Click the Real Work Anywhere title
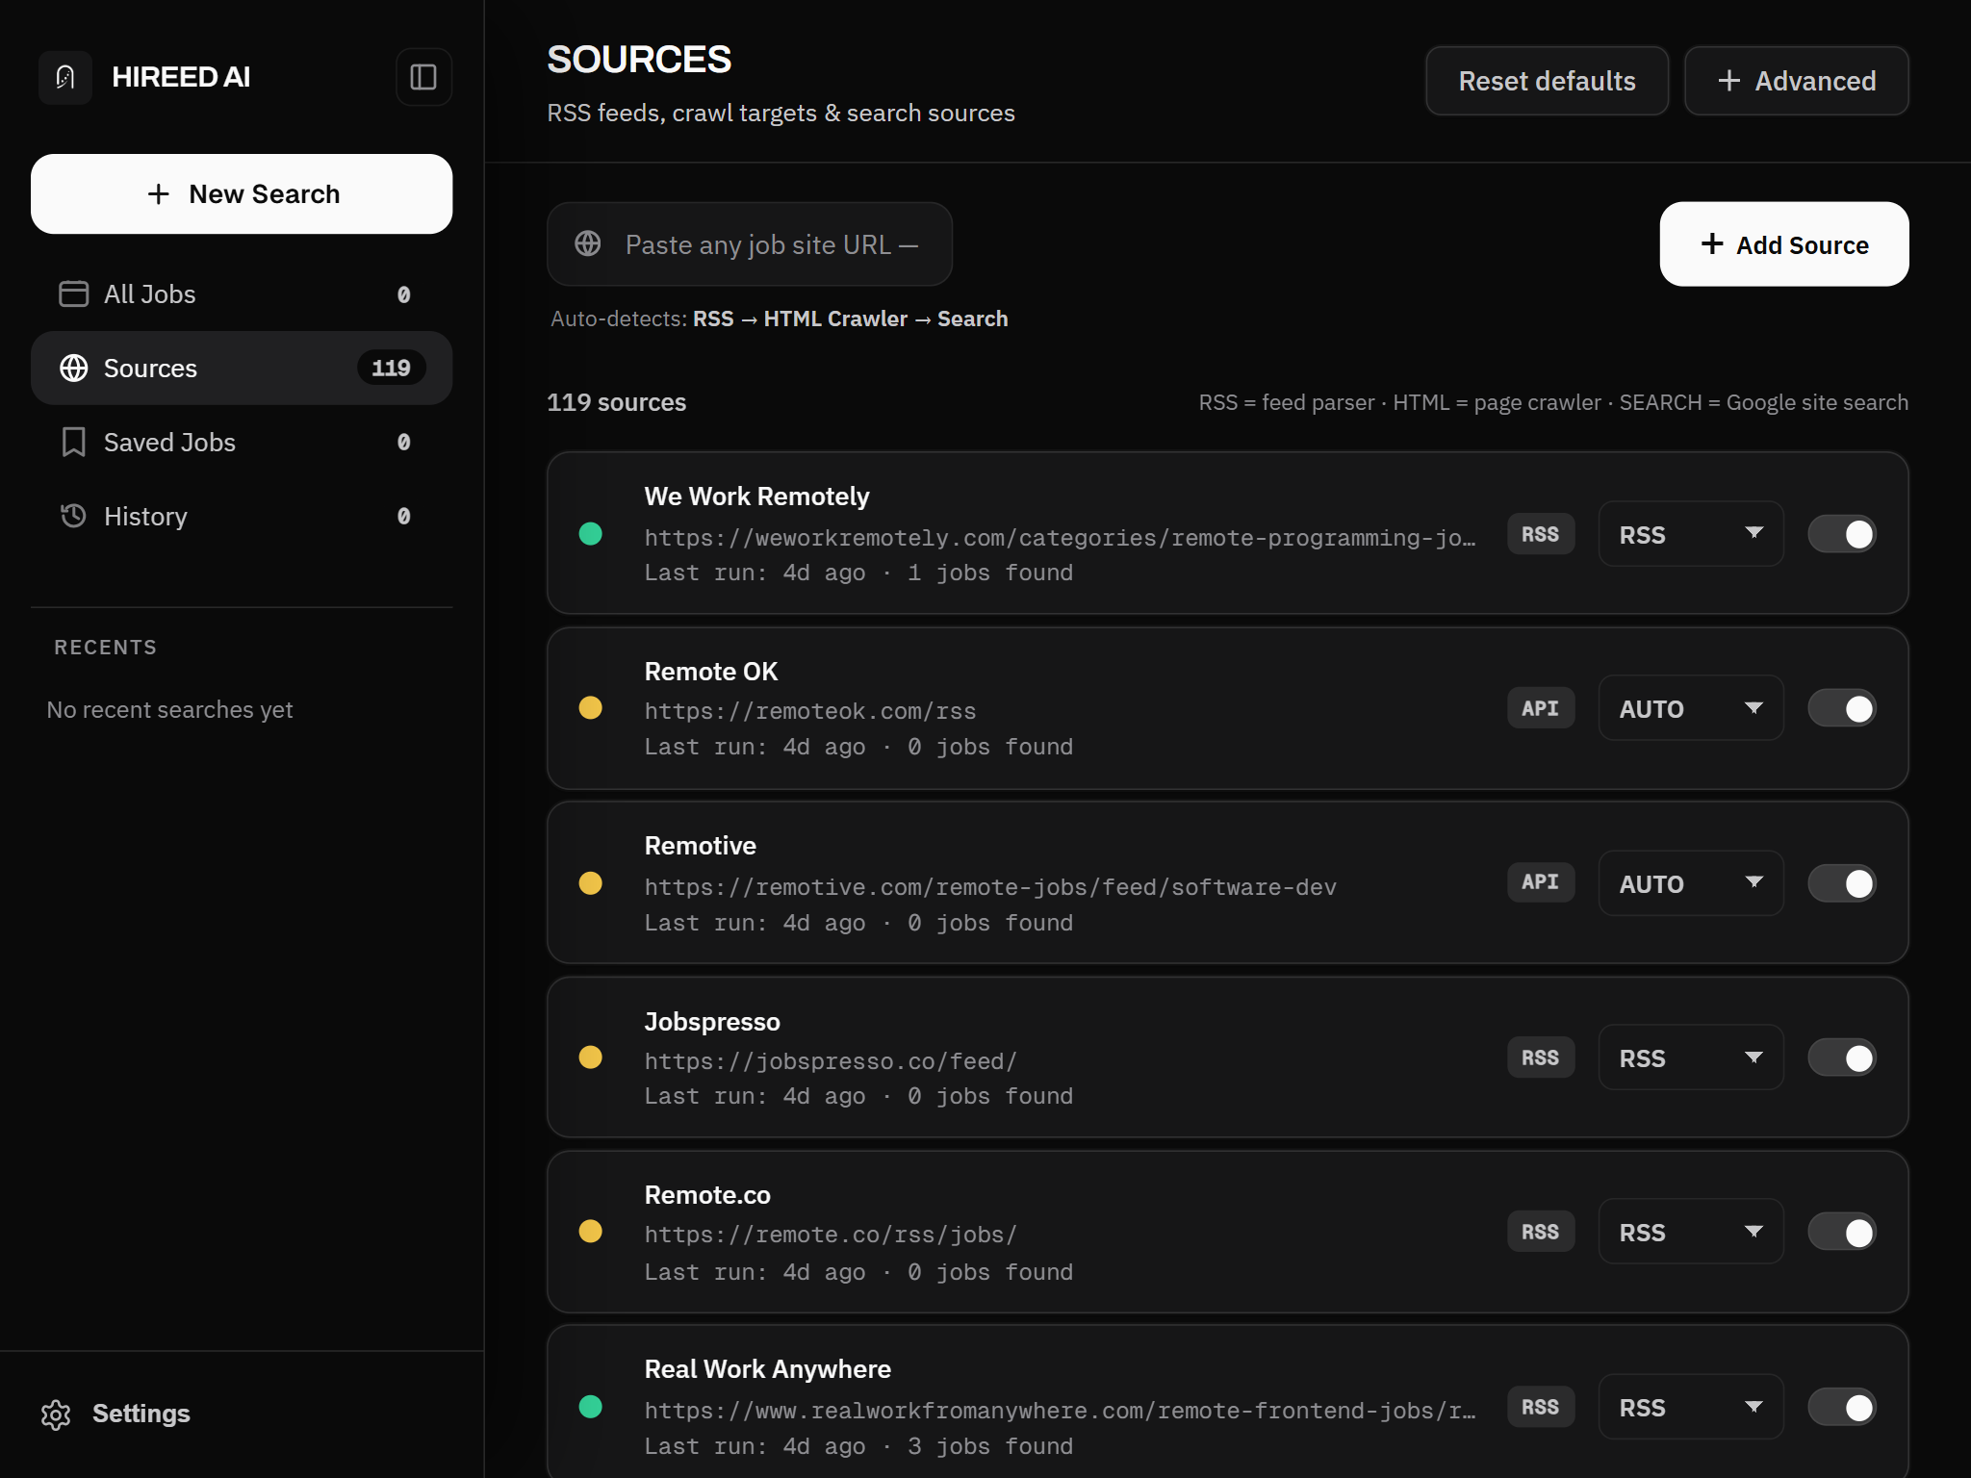This screenshot has height=1478, width=1971. pyautogui.click(x=767, y=1369)
